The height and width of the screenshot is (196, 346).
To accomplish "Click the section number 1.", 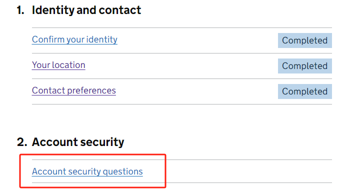I will [x=20, y=10].
